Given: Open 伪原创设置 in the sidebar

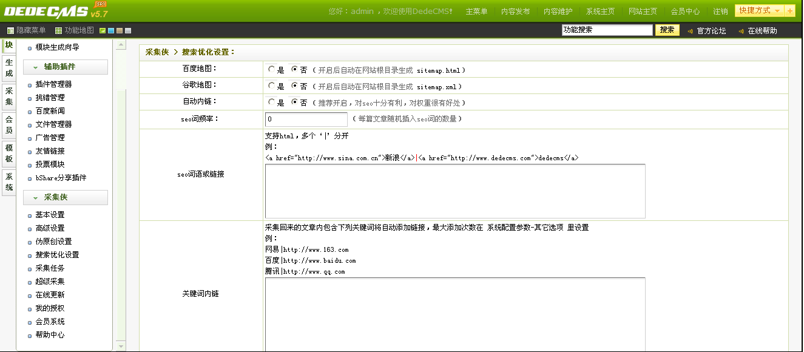Looking at the screenshot, I should click(53, 242).
